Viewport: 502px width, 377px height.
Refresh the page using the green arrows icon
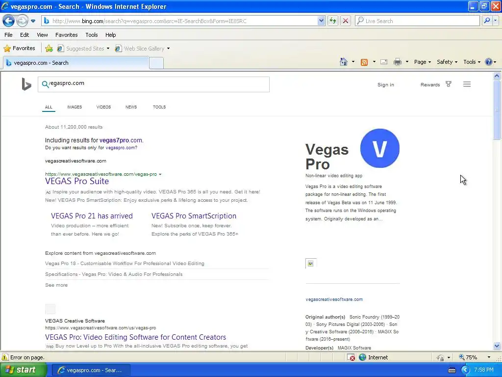click(x=333, y=21)
